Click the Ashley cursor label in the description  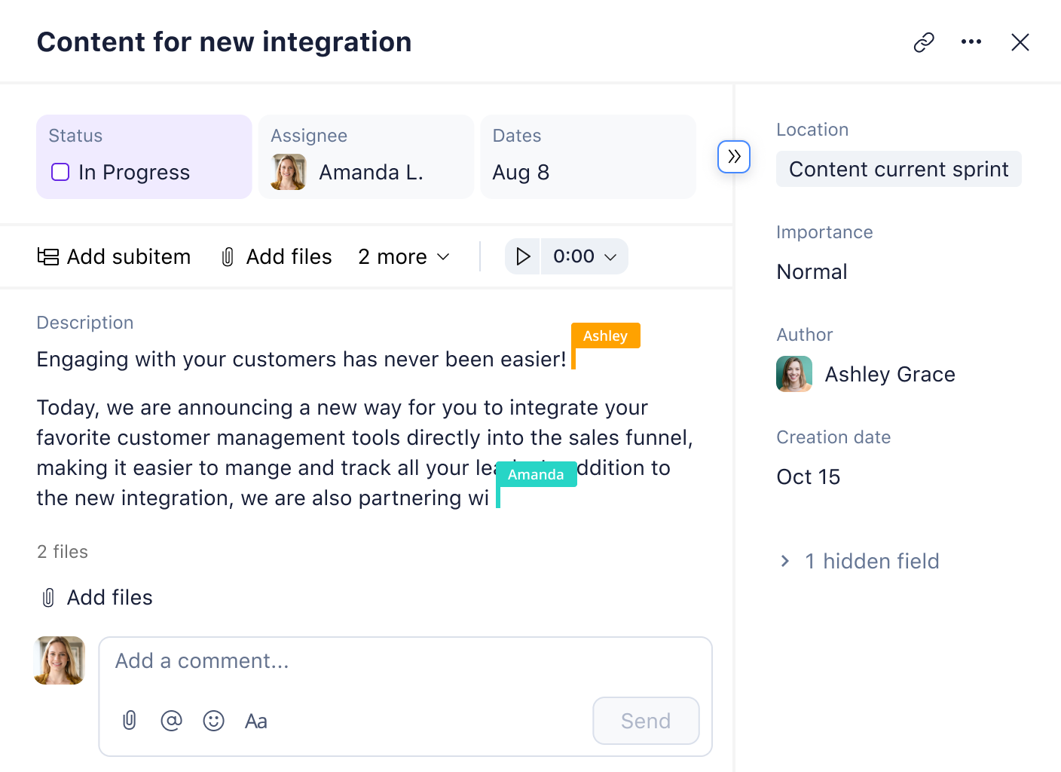605,335
